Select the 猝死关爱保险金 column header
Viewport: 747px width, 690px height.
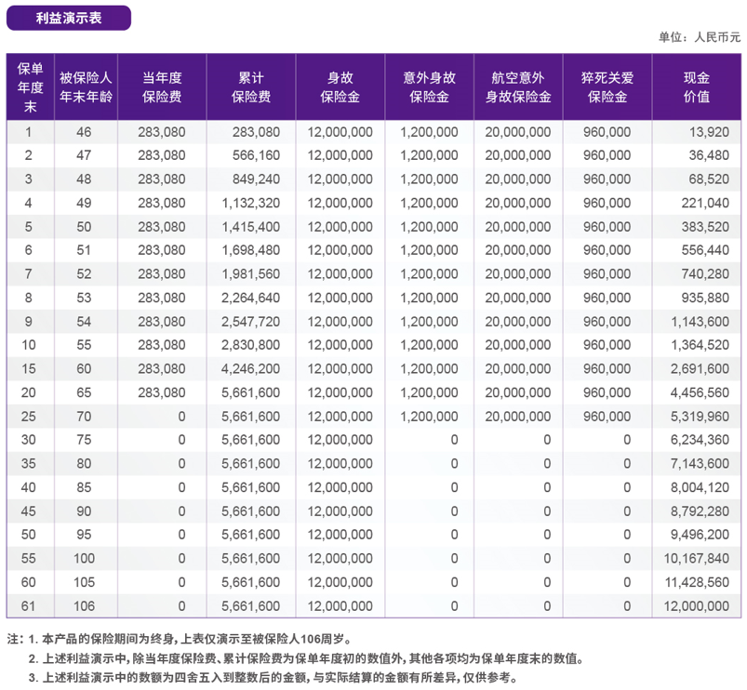click(607, 87)
